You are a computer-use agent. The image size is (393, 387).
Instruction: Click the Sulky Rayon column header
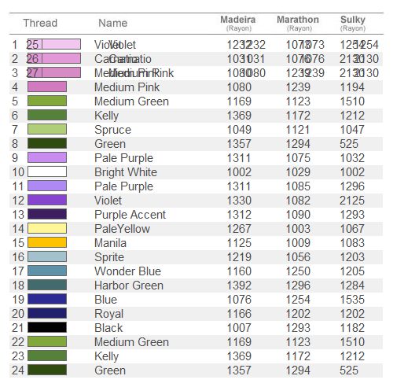[353, 23]
